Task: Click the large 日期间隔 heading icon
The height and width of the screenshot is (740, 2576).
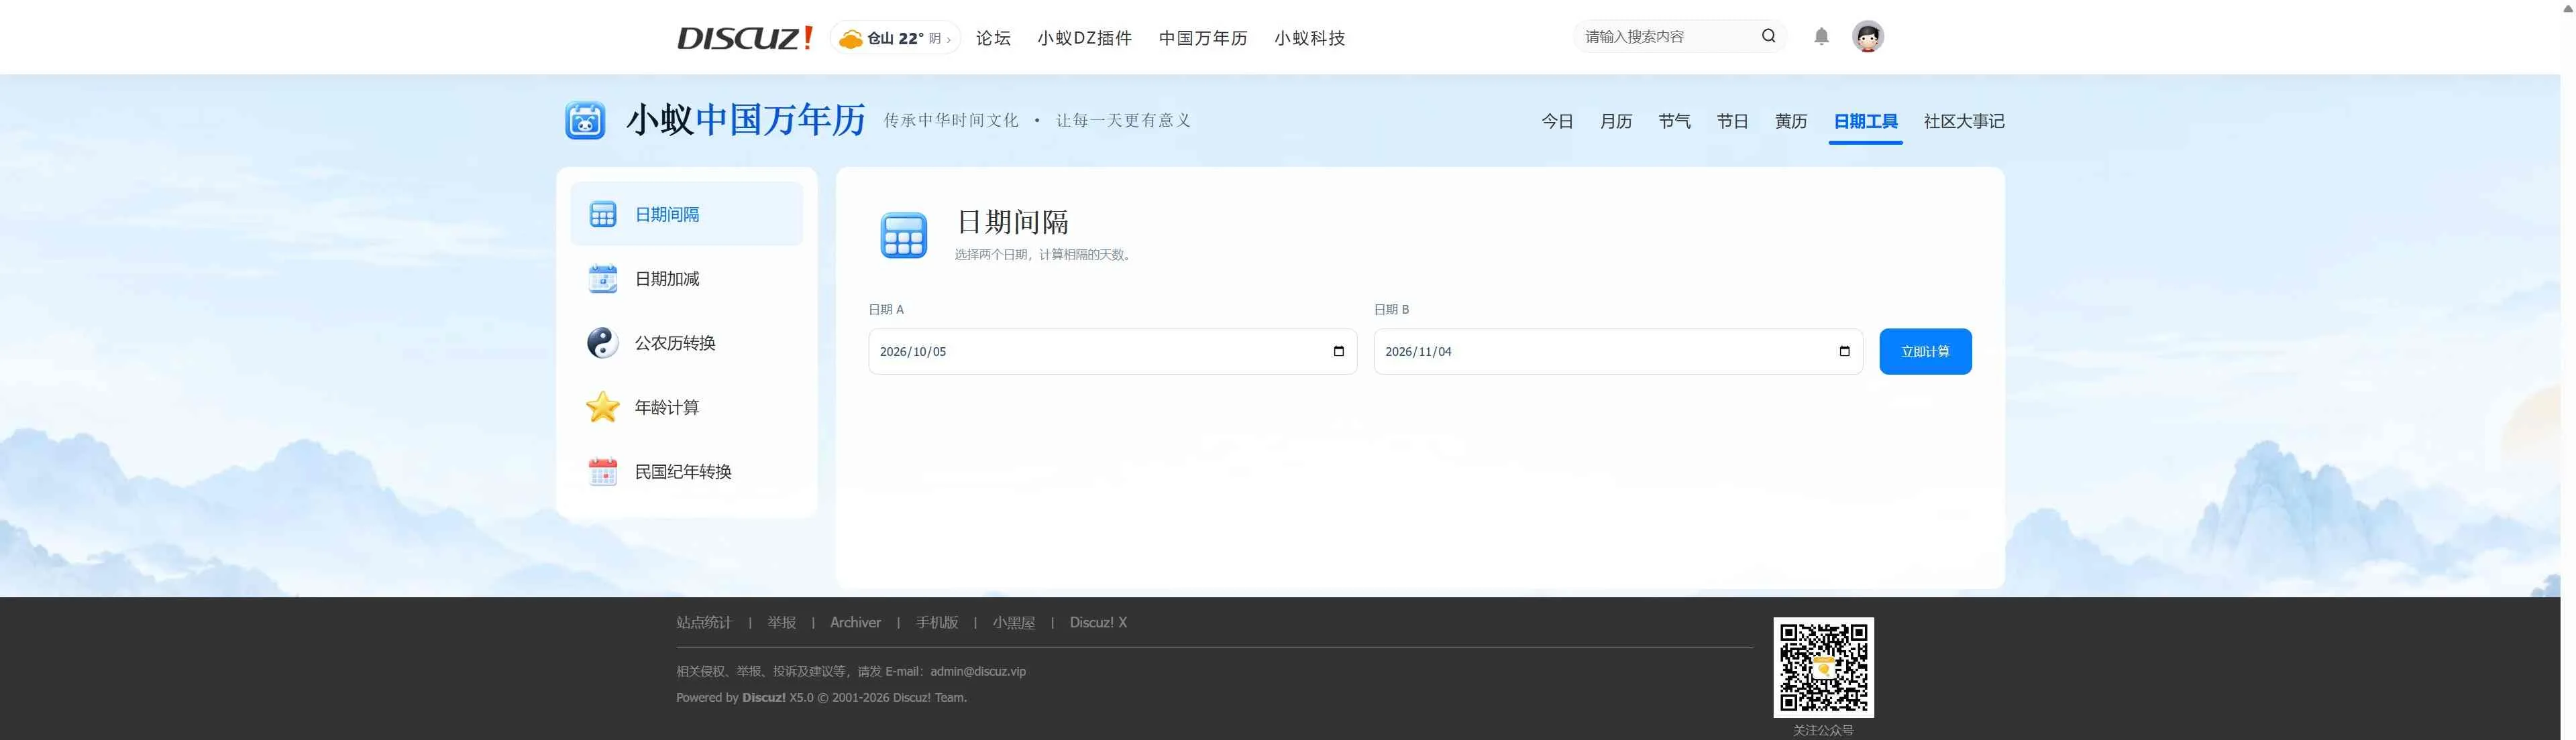Action: click(904, 235)
